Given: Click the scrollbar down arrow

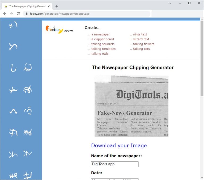Looking at the screenshot, I should pyautogui.click(x=202, y=178).
